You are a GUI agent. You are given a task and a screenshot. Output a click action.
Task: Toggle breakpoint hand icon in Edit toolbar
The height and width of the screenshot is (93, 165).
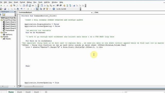[x=64, y=5]
